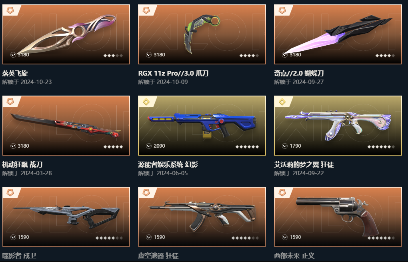Click the VP currency icon beside 2090 price
This screenshot has height=262, width=408.
point(149,146)
